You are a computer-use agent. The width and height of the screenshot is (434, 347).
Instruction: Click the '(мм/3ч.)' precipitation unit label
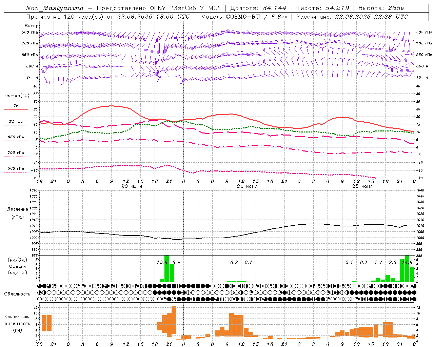click(18, 260)
